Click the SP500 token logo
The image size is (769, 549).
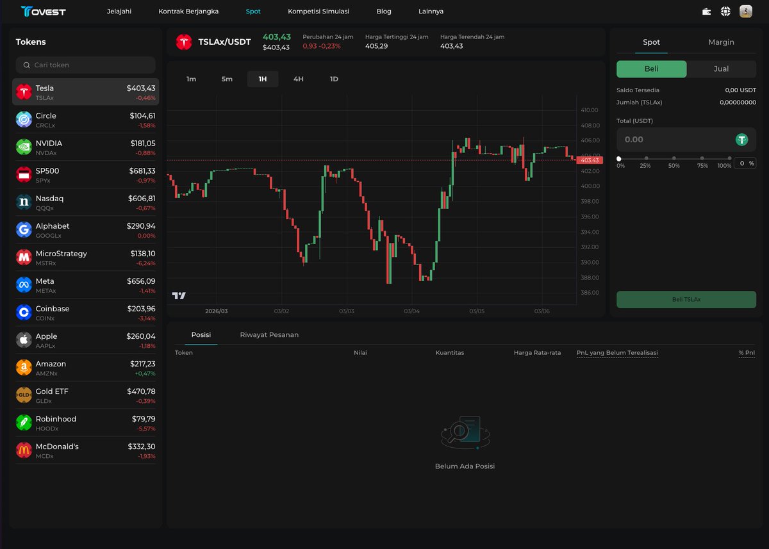tap(24, 175)
